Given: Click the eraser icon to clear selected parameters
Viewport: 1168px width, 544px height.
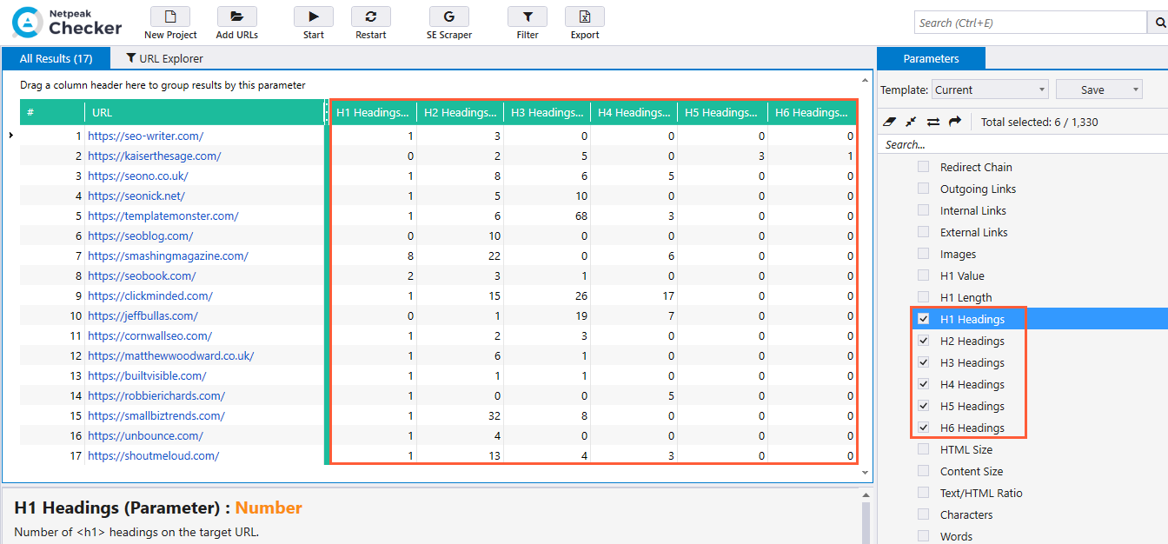Looking at the screenshot, I should pos(889,122).
